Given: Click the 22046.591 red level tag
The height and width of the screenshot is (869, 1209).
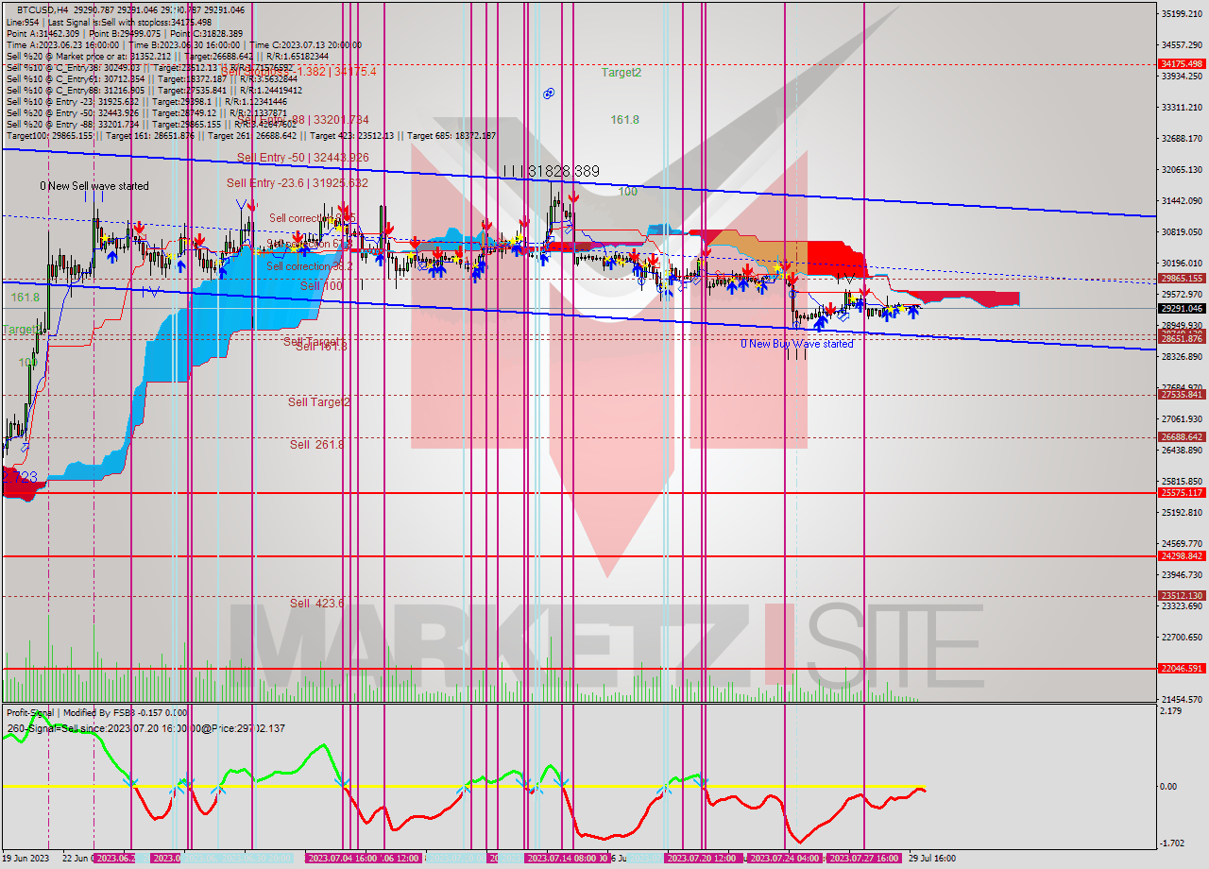Looking at the screenshot, I should 1182,669.
